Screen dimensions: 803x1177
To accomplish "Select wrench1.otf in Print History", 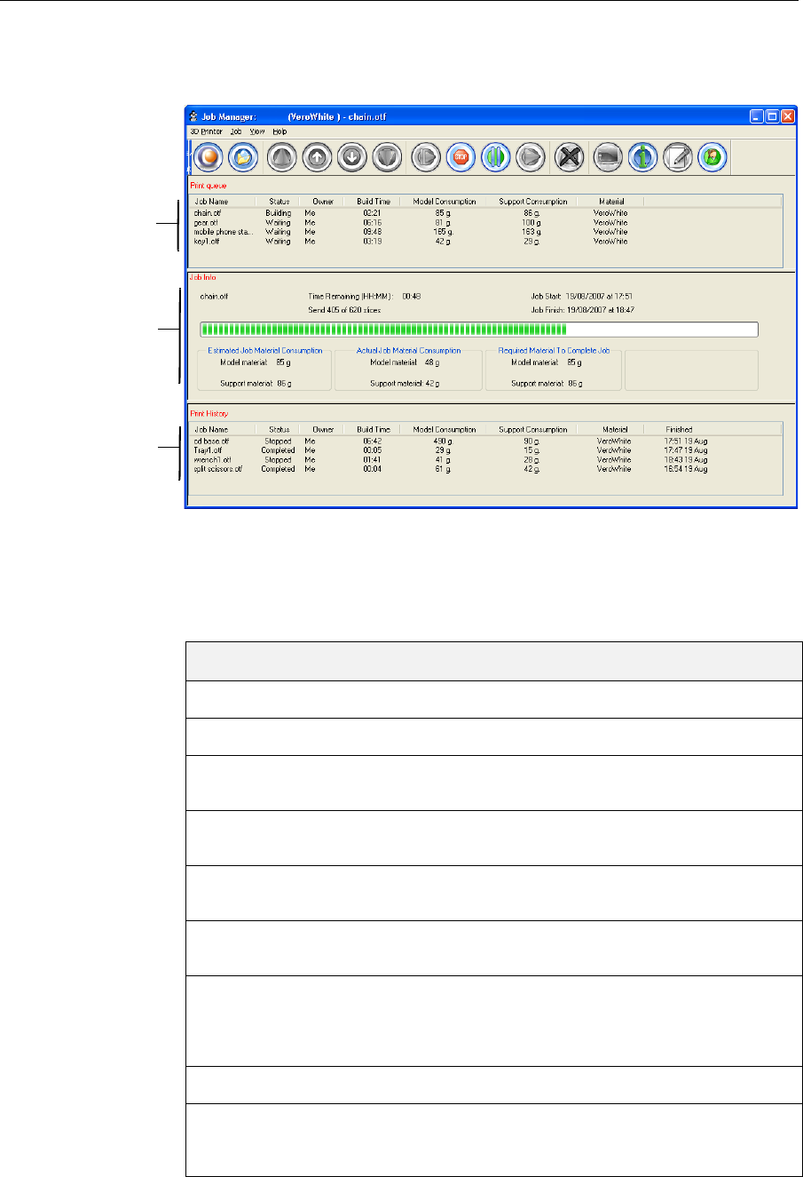I will coord(211,459).
